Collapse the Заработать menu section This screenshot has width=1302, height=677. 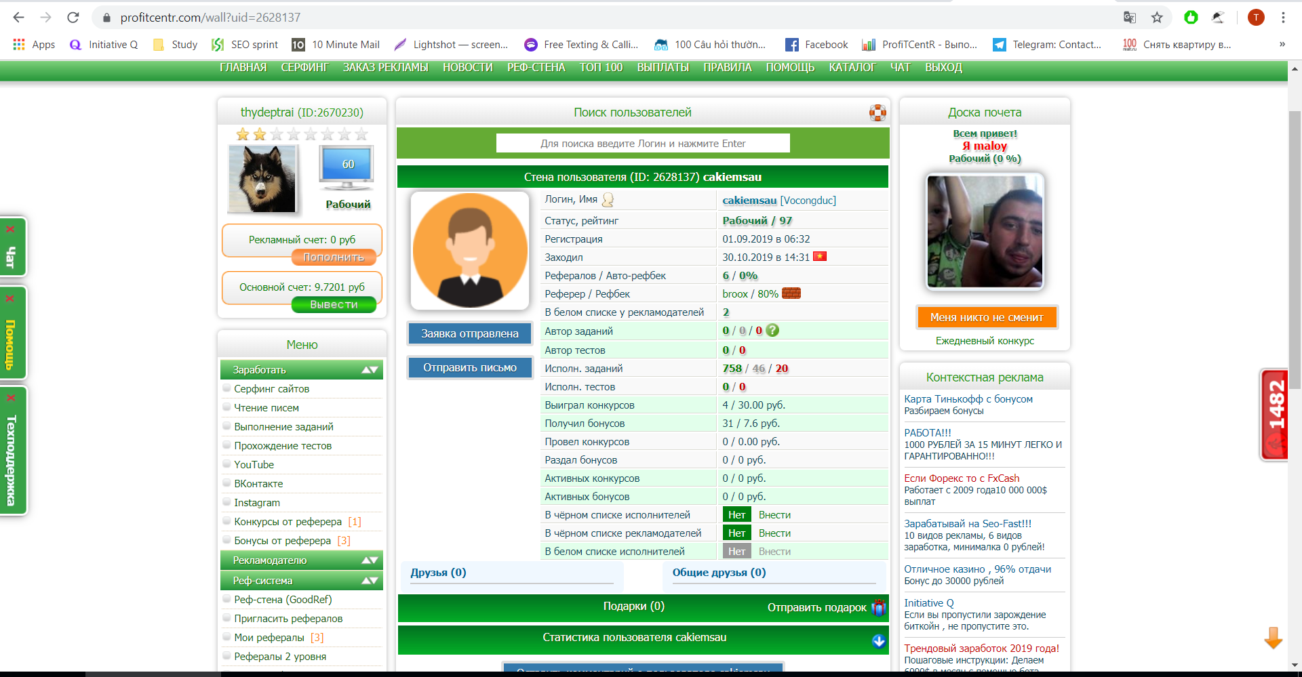pos(302,370)
